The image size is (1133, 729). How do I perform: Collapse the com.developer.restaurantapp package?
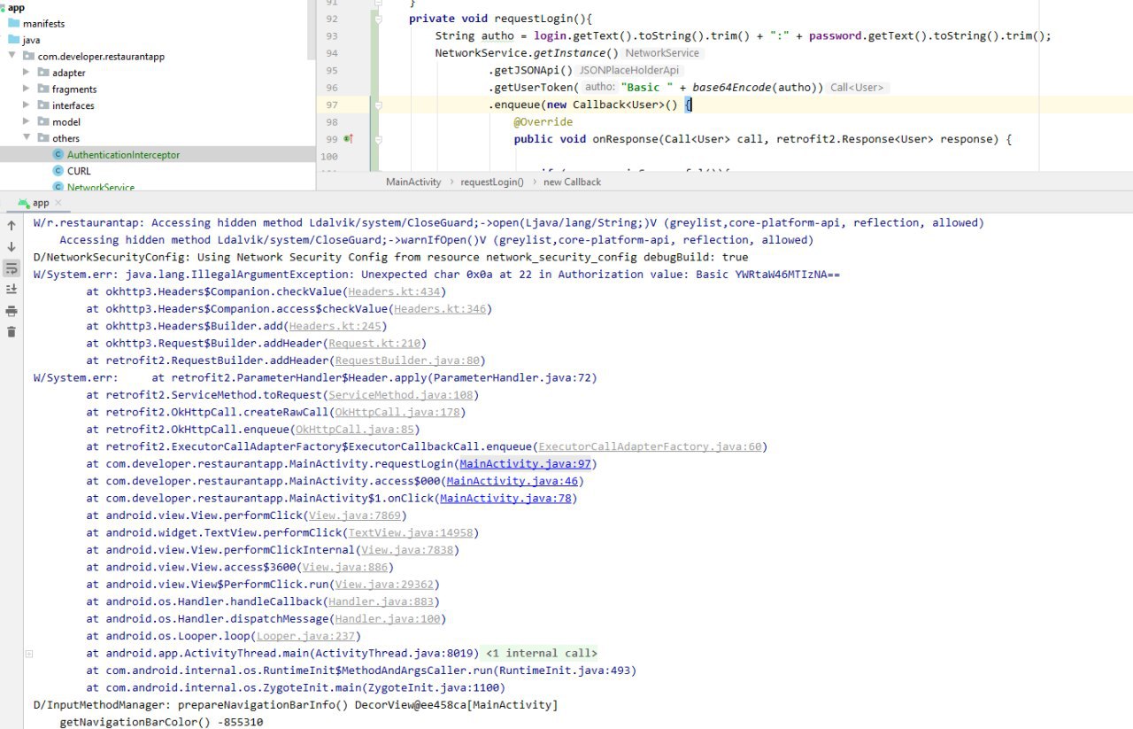pyautogui.click(x=12, y=57)
